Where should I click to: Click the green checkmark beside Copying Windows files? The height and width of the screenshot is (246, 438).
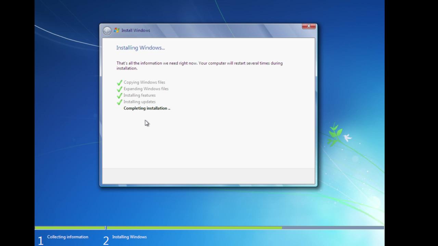119,82
